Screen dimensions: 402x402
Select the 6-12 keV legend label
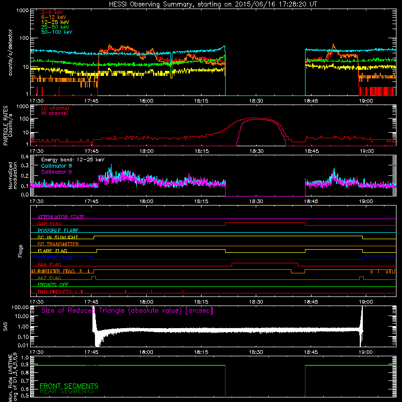point(54,17)
